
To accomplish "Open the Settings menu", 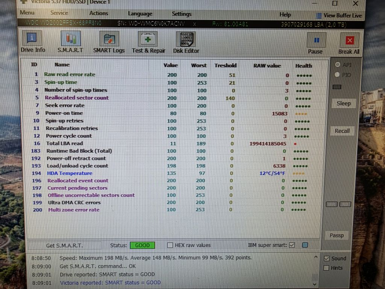I will [182, 14].
